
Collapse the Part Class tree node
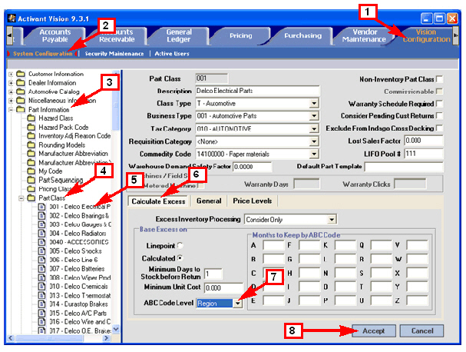[x=21, y=198]
